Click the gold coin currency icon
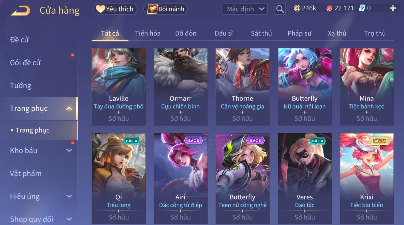Viewport: 404px width, 225px height. coord(297,9)
